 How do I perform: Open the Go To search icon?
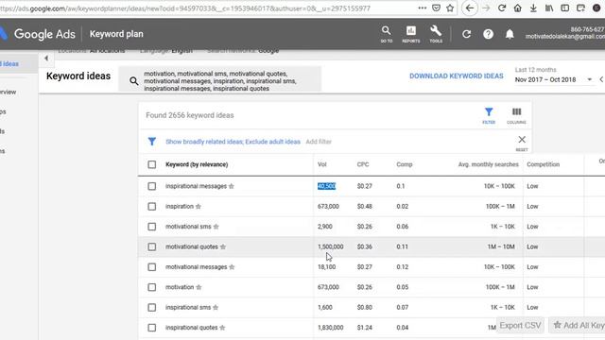pos(386,34)
